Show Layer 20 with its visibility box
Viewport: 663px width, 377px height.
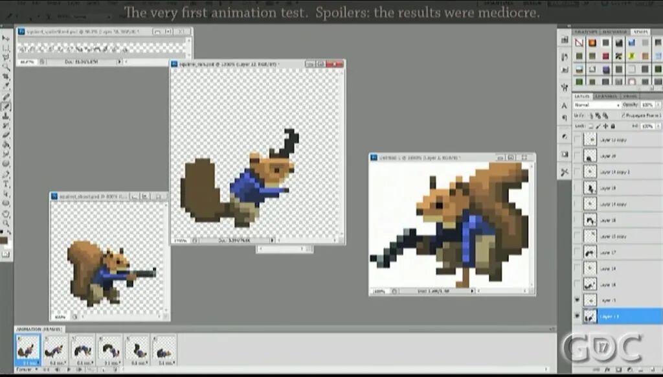pos(577,155)
